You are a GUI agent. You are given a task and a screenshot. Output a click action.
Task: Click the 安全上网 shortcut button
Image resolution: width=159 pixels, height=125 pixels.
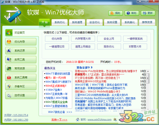tap(109, 39)
